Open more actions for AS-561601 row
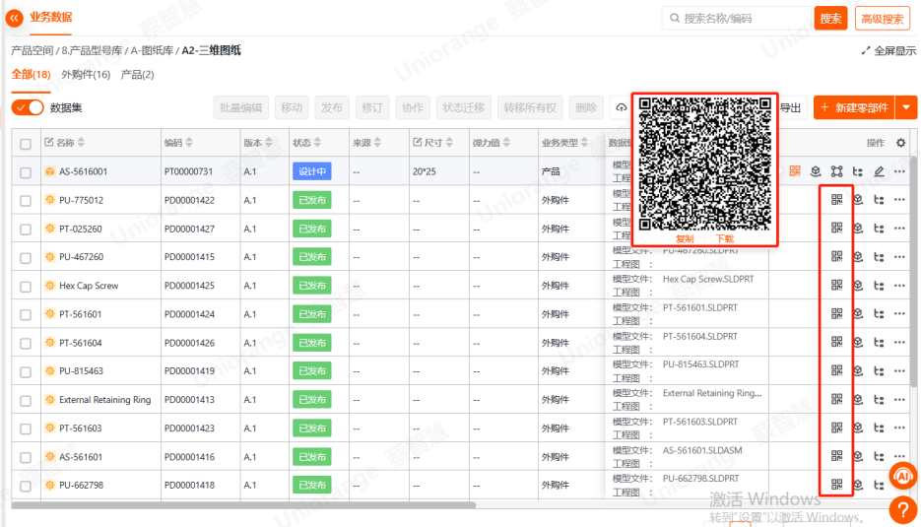Image resolution: width=921 pixels, height=527 pixels. [900, 456]
